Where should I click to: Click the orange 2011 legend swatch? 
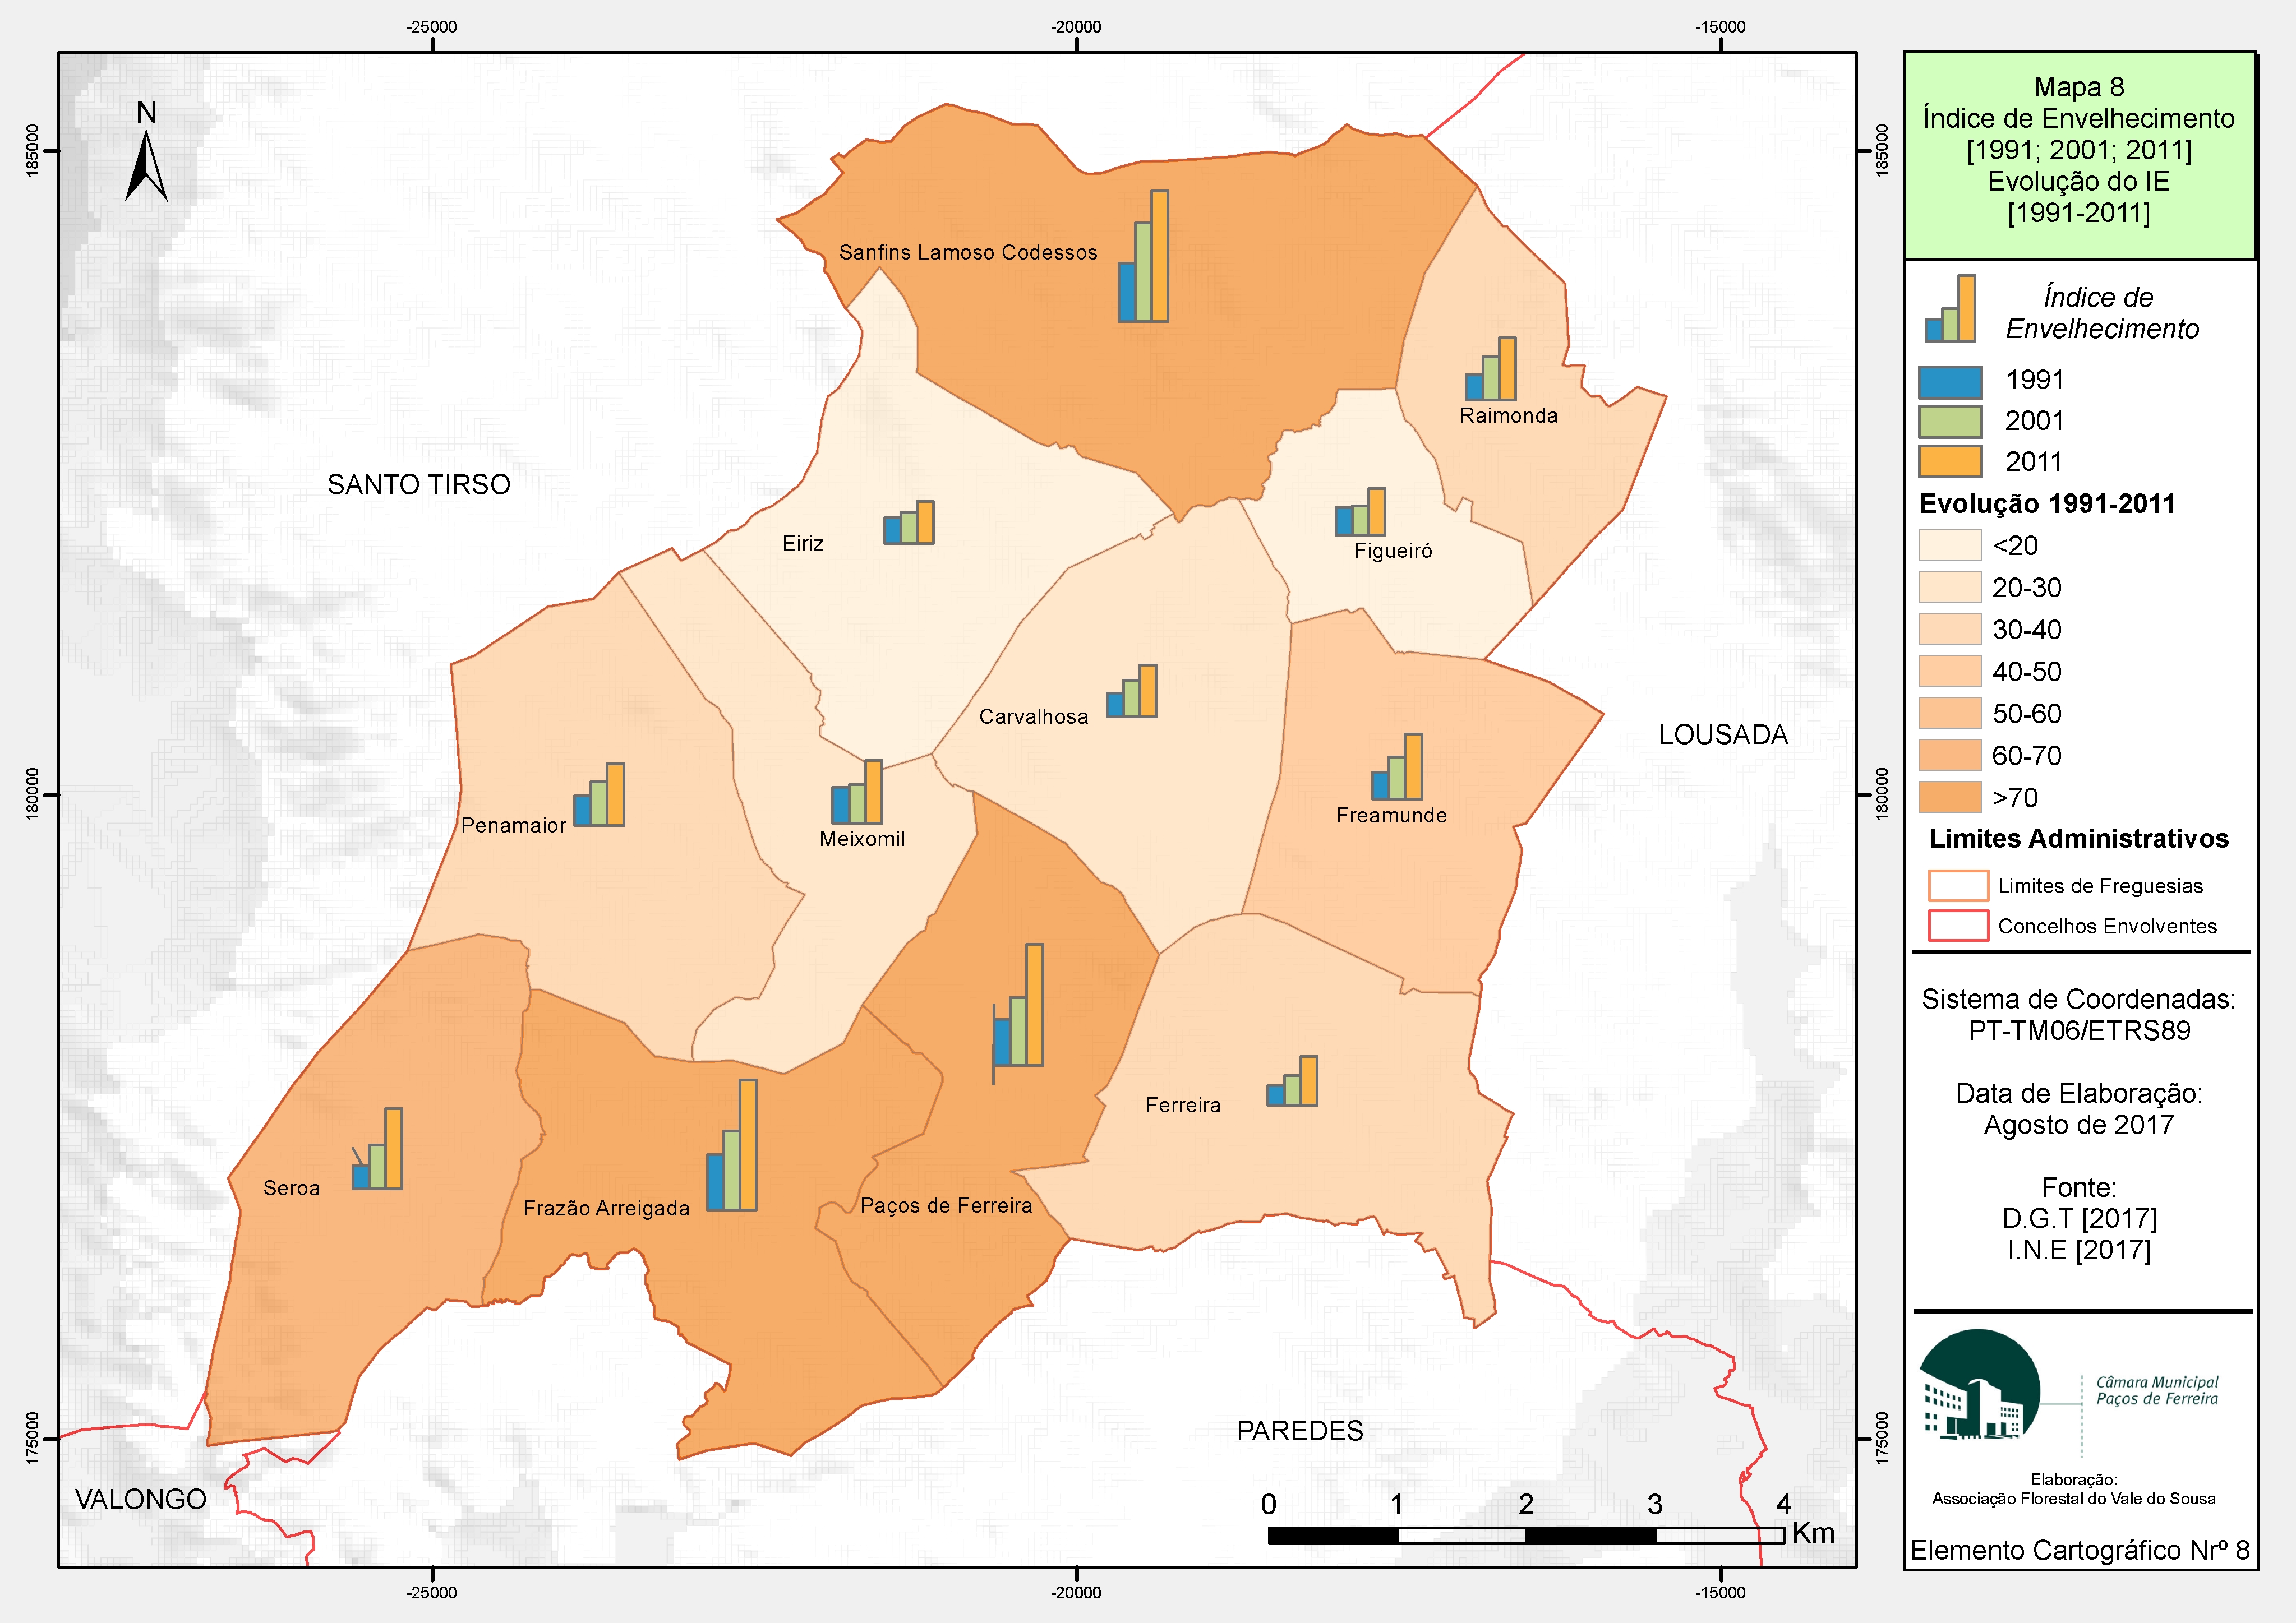tap(1950, 462)
